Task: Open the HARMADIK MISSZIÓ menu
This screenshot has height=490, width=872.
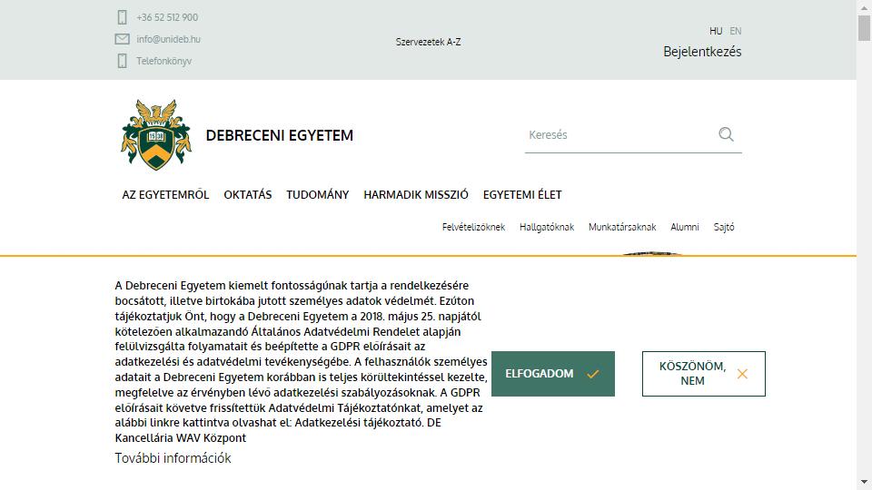Action: (x=416, y=195)
